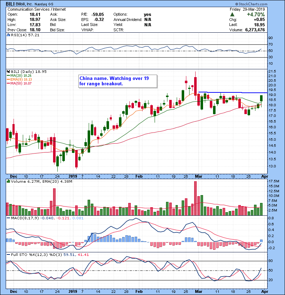Image resolution: width=285 pixels, height=295 pixels.
Task: Click the candlestick icon beside BILI (Daily)
Action: coord(8,72)
